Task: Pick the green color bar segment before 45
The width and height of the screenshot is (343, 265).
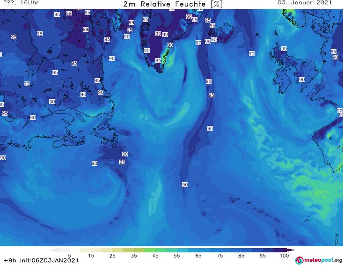Action: tap(150, 250)
